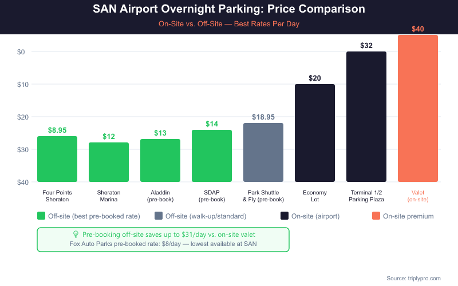
Task: Click the Source: triplypro.com credit
Action: tap(413, 278)
